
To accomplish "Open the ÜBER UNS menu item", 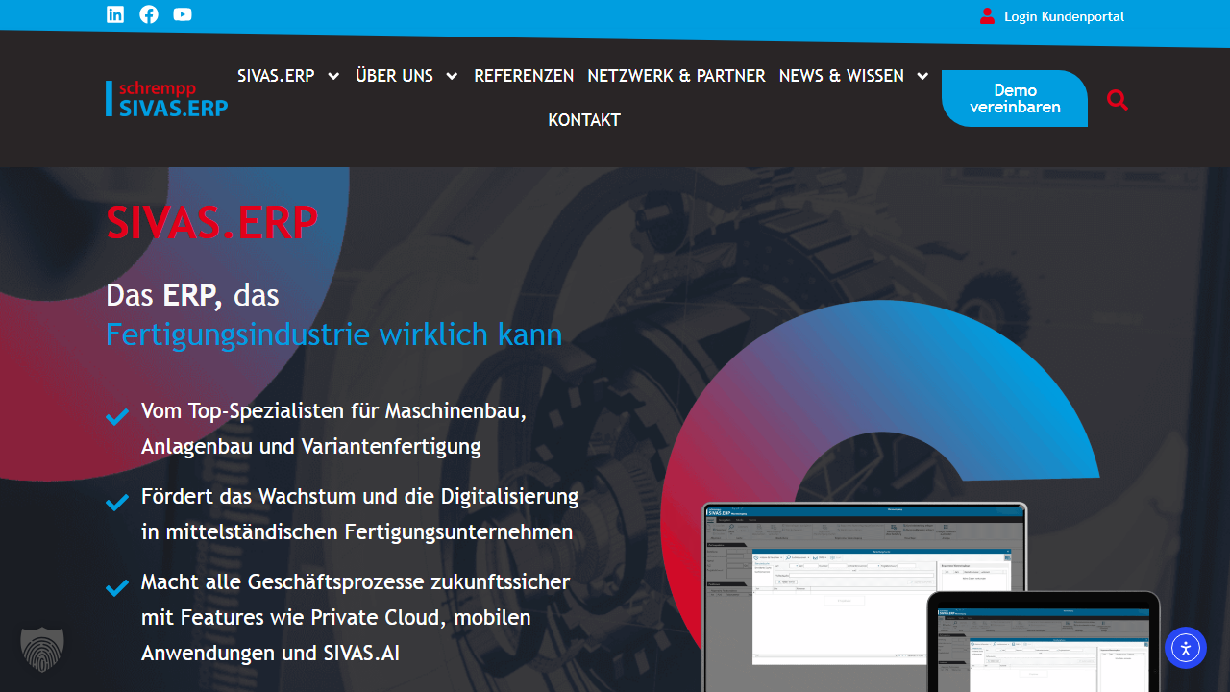I will tap(394, 76).
